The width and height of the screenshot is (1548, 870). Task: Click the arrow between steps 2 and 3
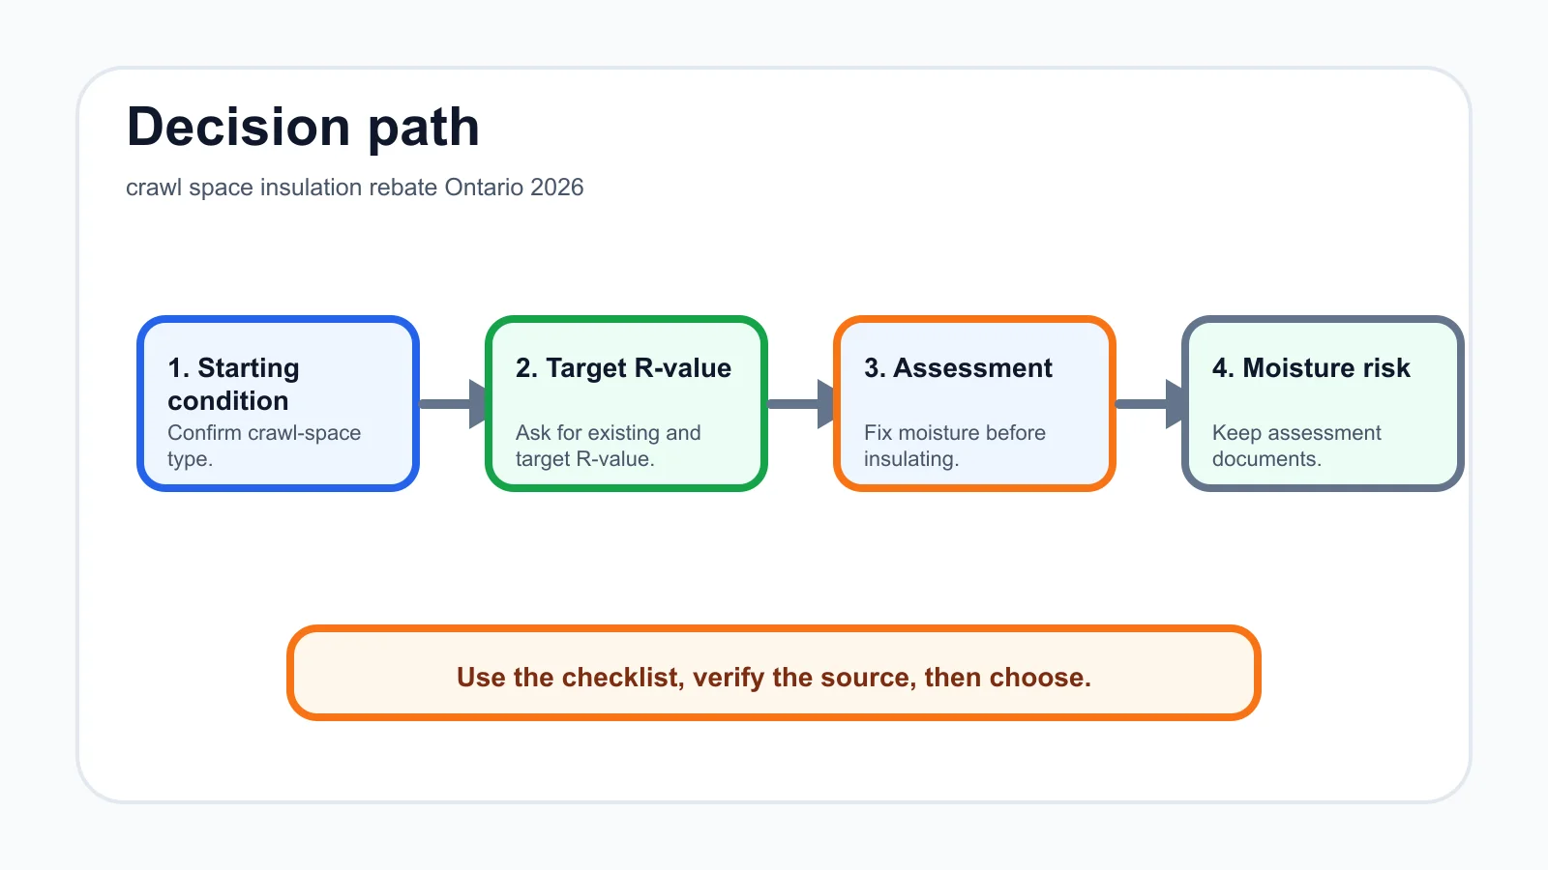(x=801, y=403)
